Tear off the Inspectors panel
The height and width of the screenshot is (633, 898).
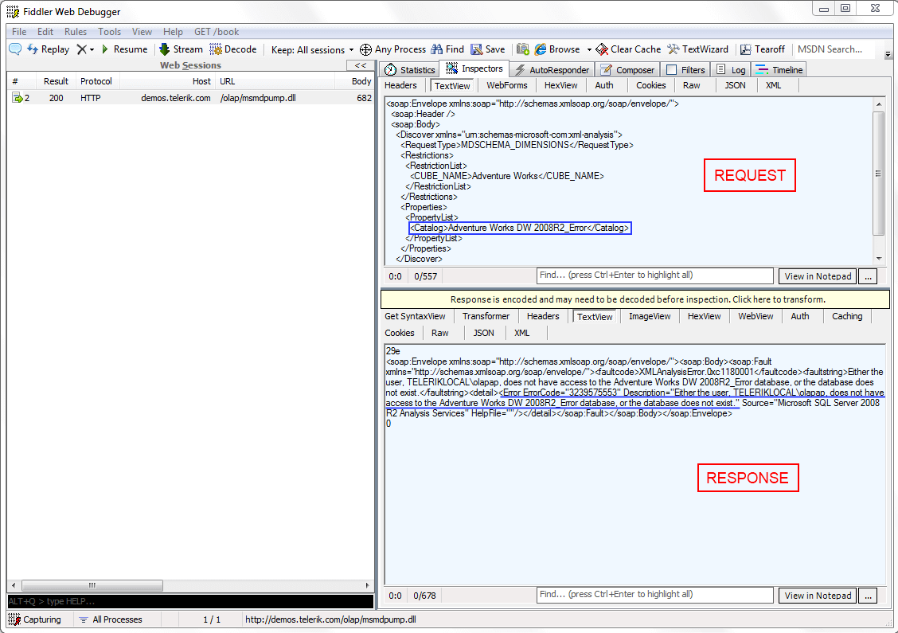pos(763,49)
